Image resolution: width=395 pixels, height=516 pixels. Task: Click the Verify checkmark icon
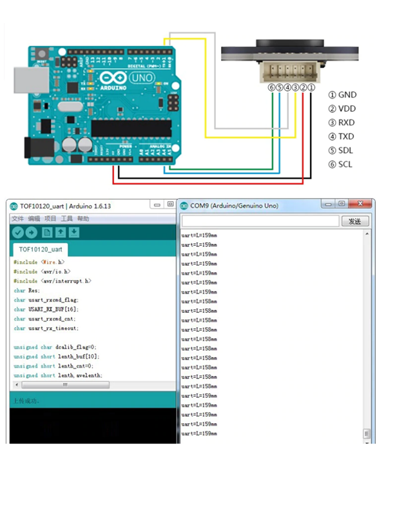coord(17,232)
